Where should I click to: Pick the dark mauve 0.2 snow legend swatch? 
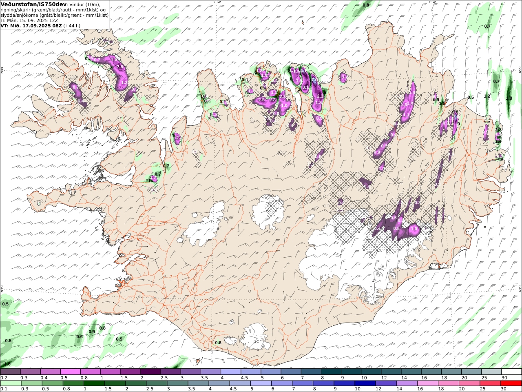tap(10, 372)
